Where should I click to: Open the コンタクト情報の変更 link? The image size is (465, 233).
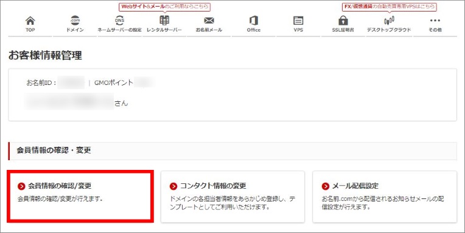coord(213,186)
